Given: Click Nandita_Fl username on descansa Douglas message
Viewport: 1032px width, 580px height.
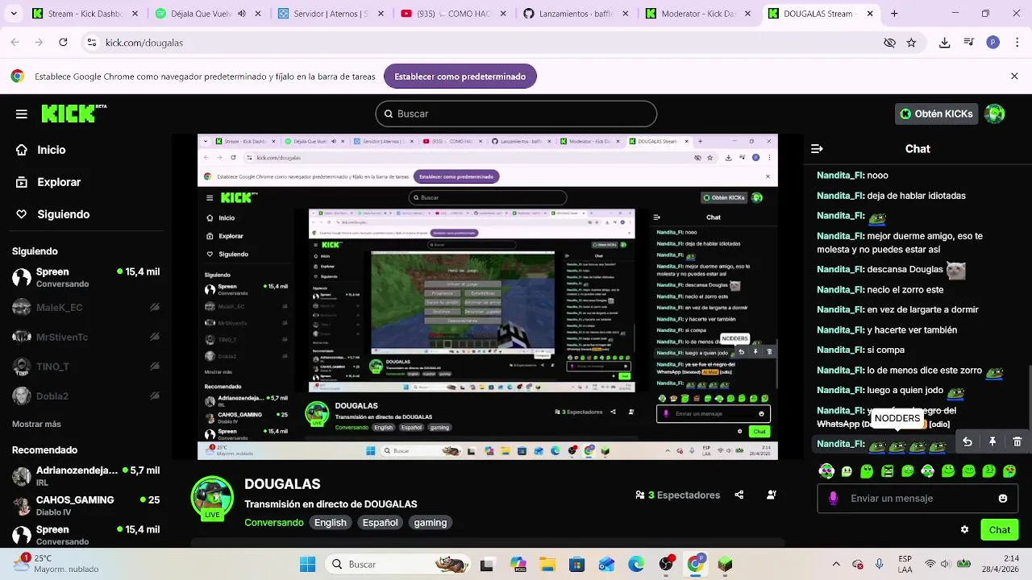Looking at the screenshot, I should pyautogui.click(x=840, y=269).
